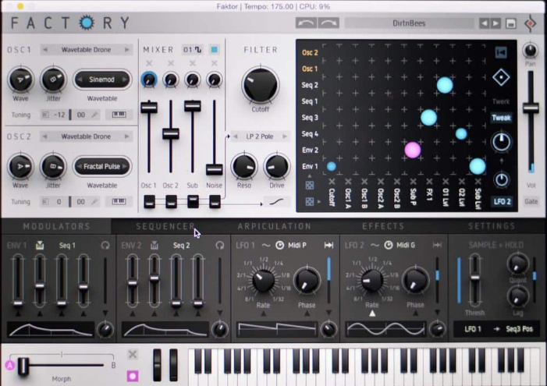Image resolution: width=547 pixels, height=386 pixels.
Task: Switch to the Effects tab
Action: tap(383, 226)
